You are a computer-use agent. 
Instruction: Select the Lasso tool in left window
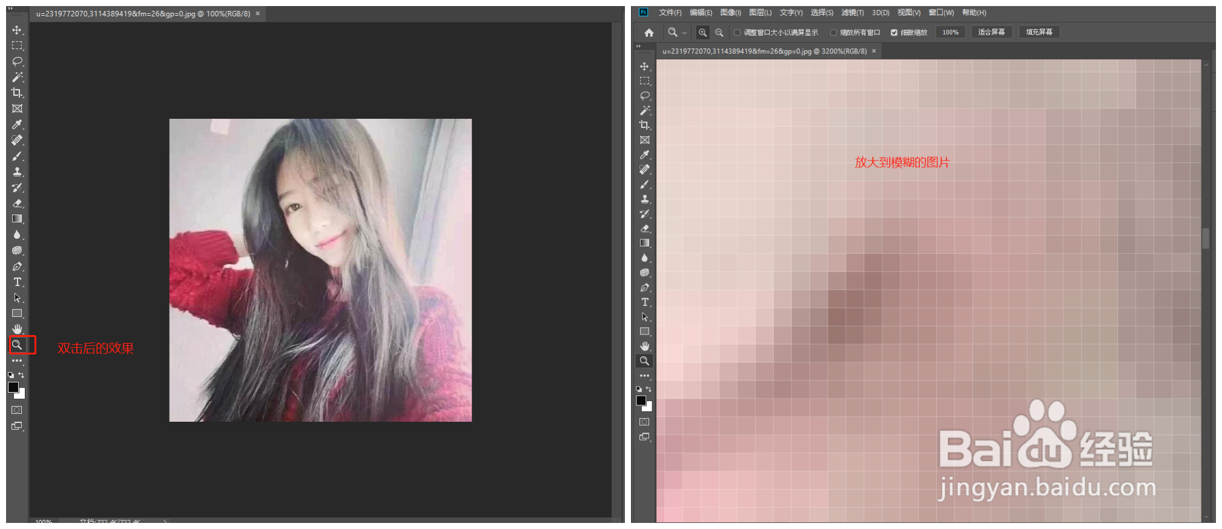click(17, 61)
